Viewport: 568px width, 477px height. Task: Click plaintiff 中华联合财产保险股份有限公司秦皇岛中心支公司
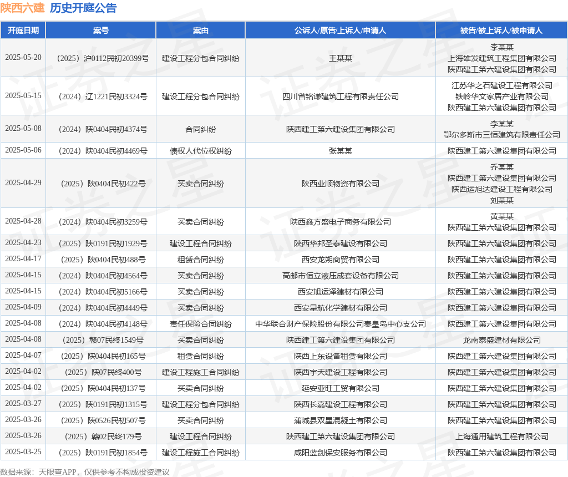click(x=341, y=324)
